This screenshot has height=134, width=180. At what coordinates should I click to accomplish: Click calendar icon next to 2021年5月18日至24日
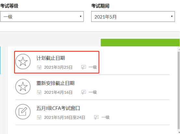click(39, 117)
